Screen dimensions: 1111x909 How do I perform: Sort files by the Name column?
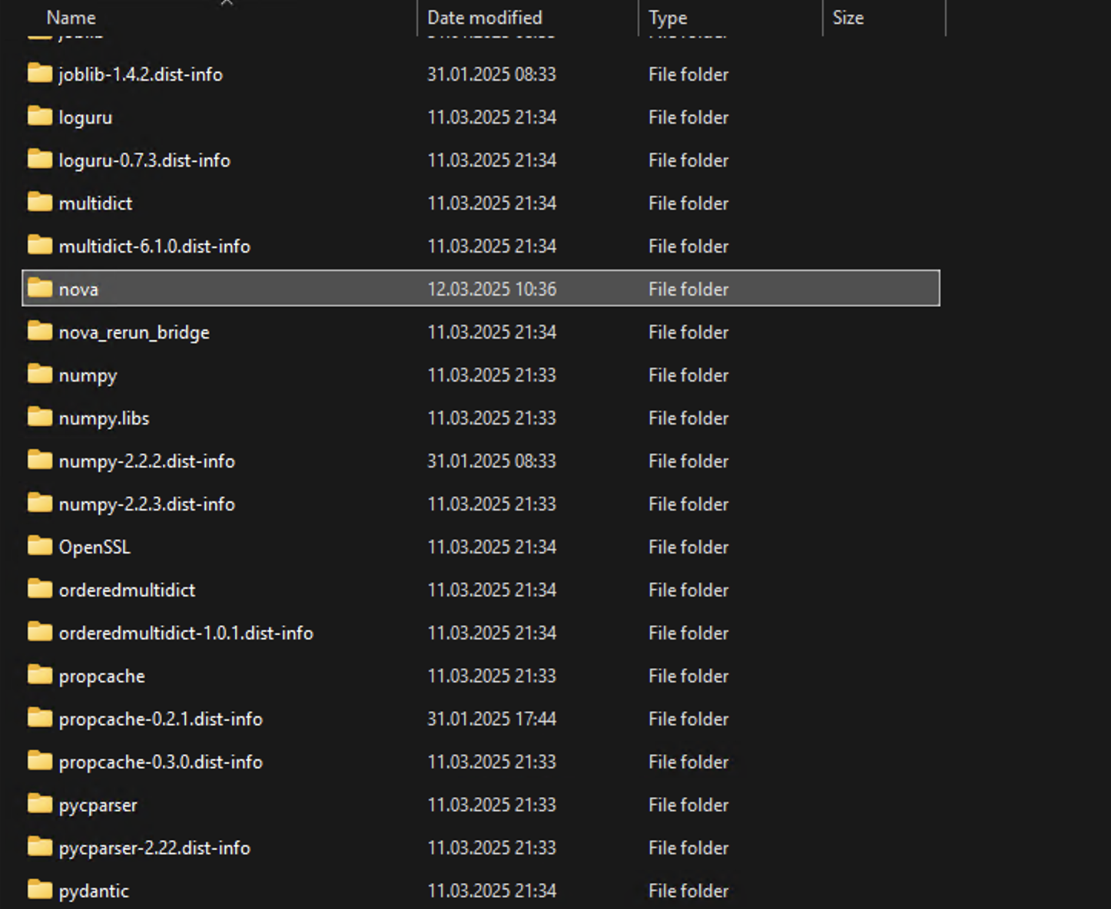(71, 18)
